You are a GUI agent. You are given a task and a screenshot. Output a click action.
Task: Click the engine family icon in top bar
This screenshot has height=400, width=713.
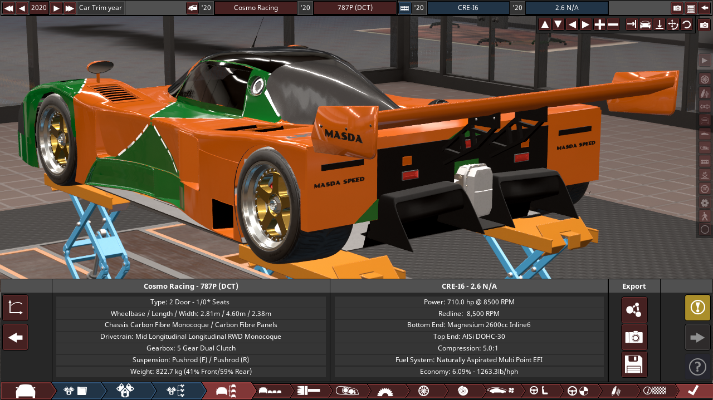pyautogui.click(x=404, y=8)
